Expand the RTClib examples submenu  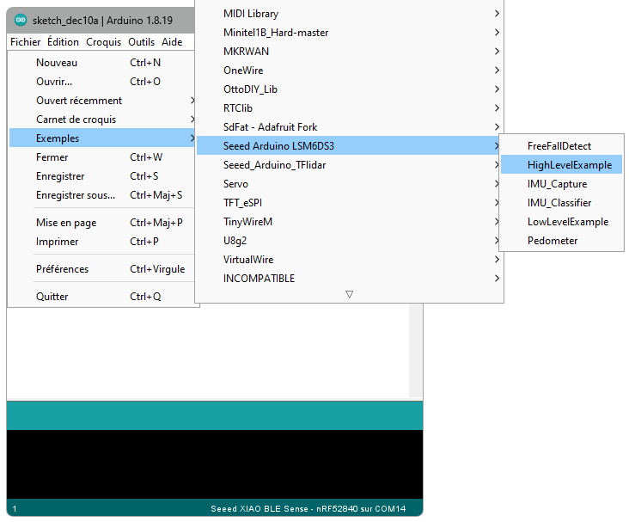pyautogui.click(x=238, y=108)
